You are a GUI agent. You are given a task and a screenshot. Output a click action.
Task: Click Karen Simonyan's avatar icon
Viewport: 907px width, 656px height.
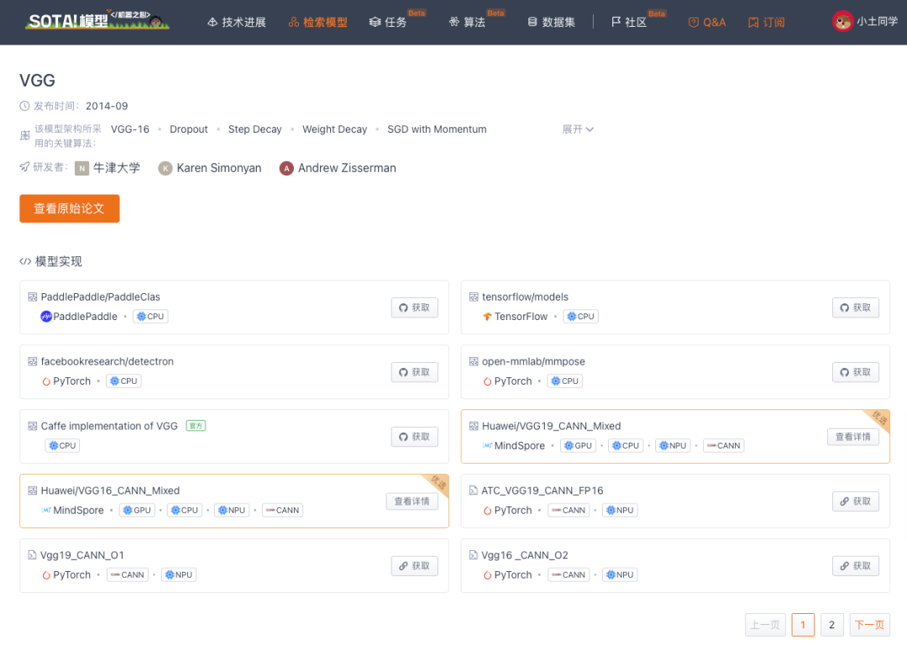[x=165, y=168]
